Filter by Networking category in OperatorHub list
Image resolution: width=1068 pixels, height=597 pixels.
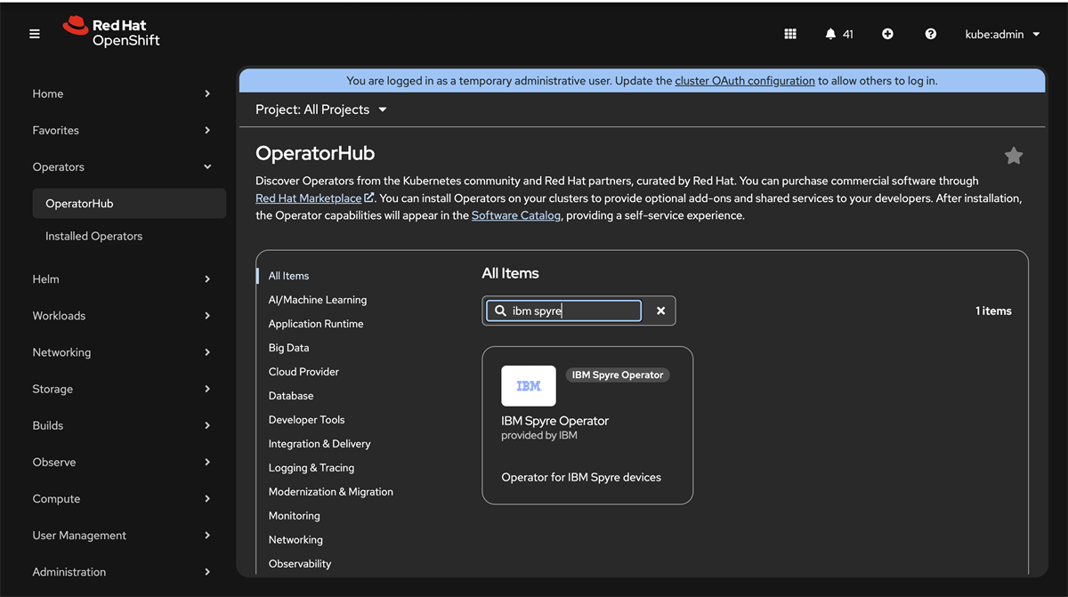point(295,540)
